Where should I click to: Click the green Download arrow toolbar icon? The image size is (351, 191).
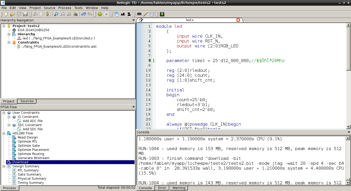tap(162, 14)
